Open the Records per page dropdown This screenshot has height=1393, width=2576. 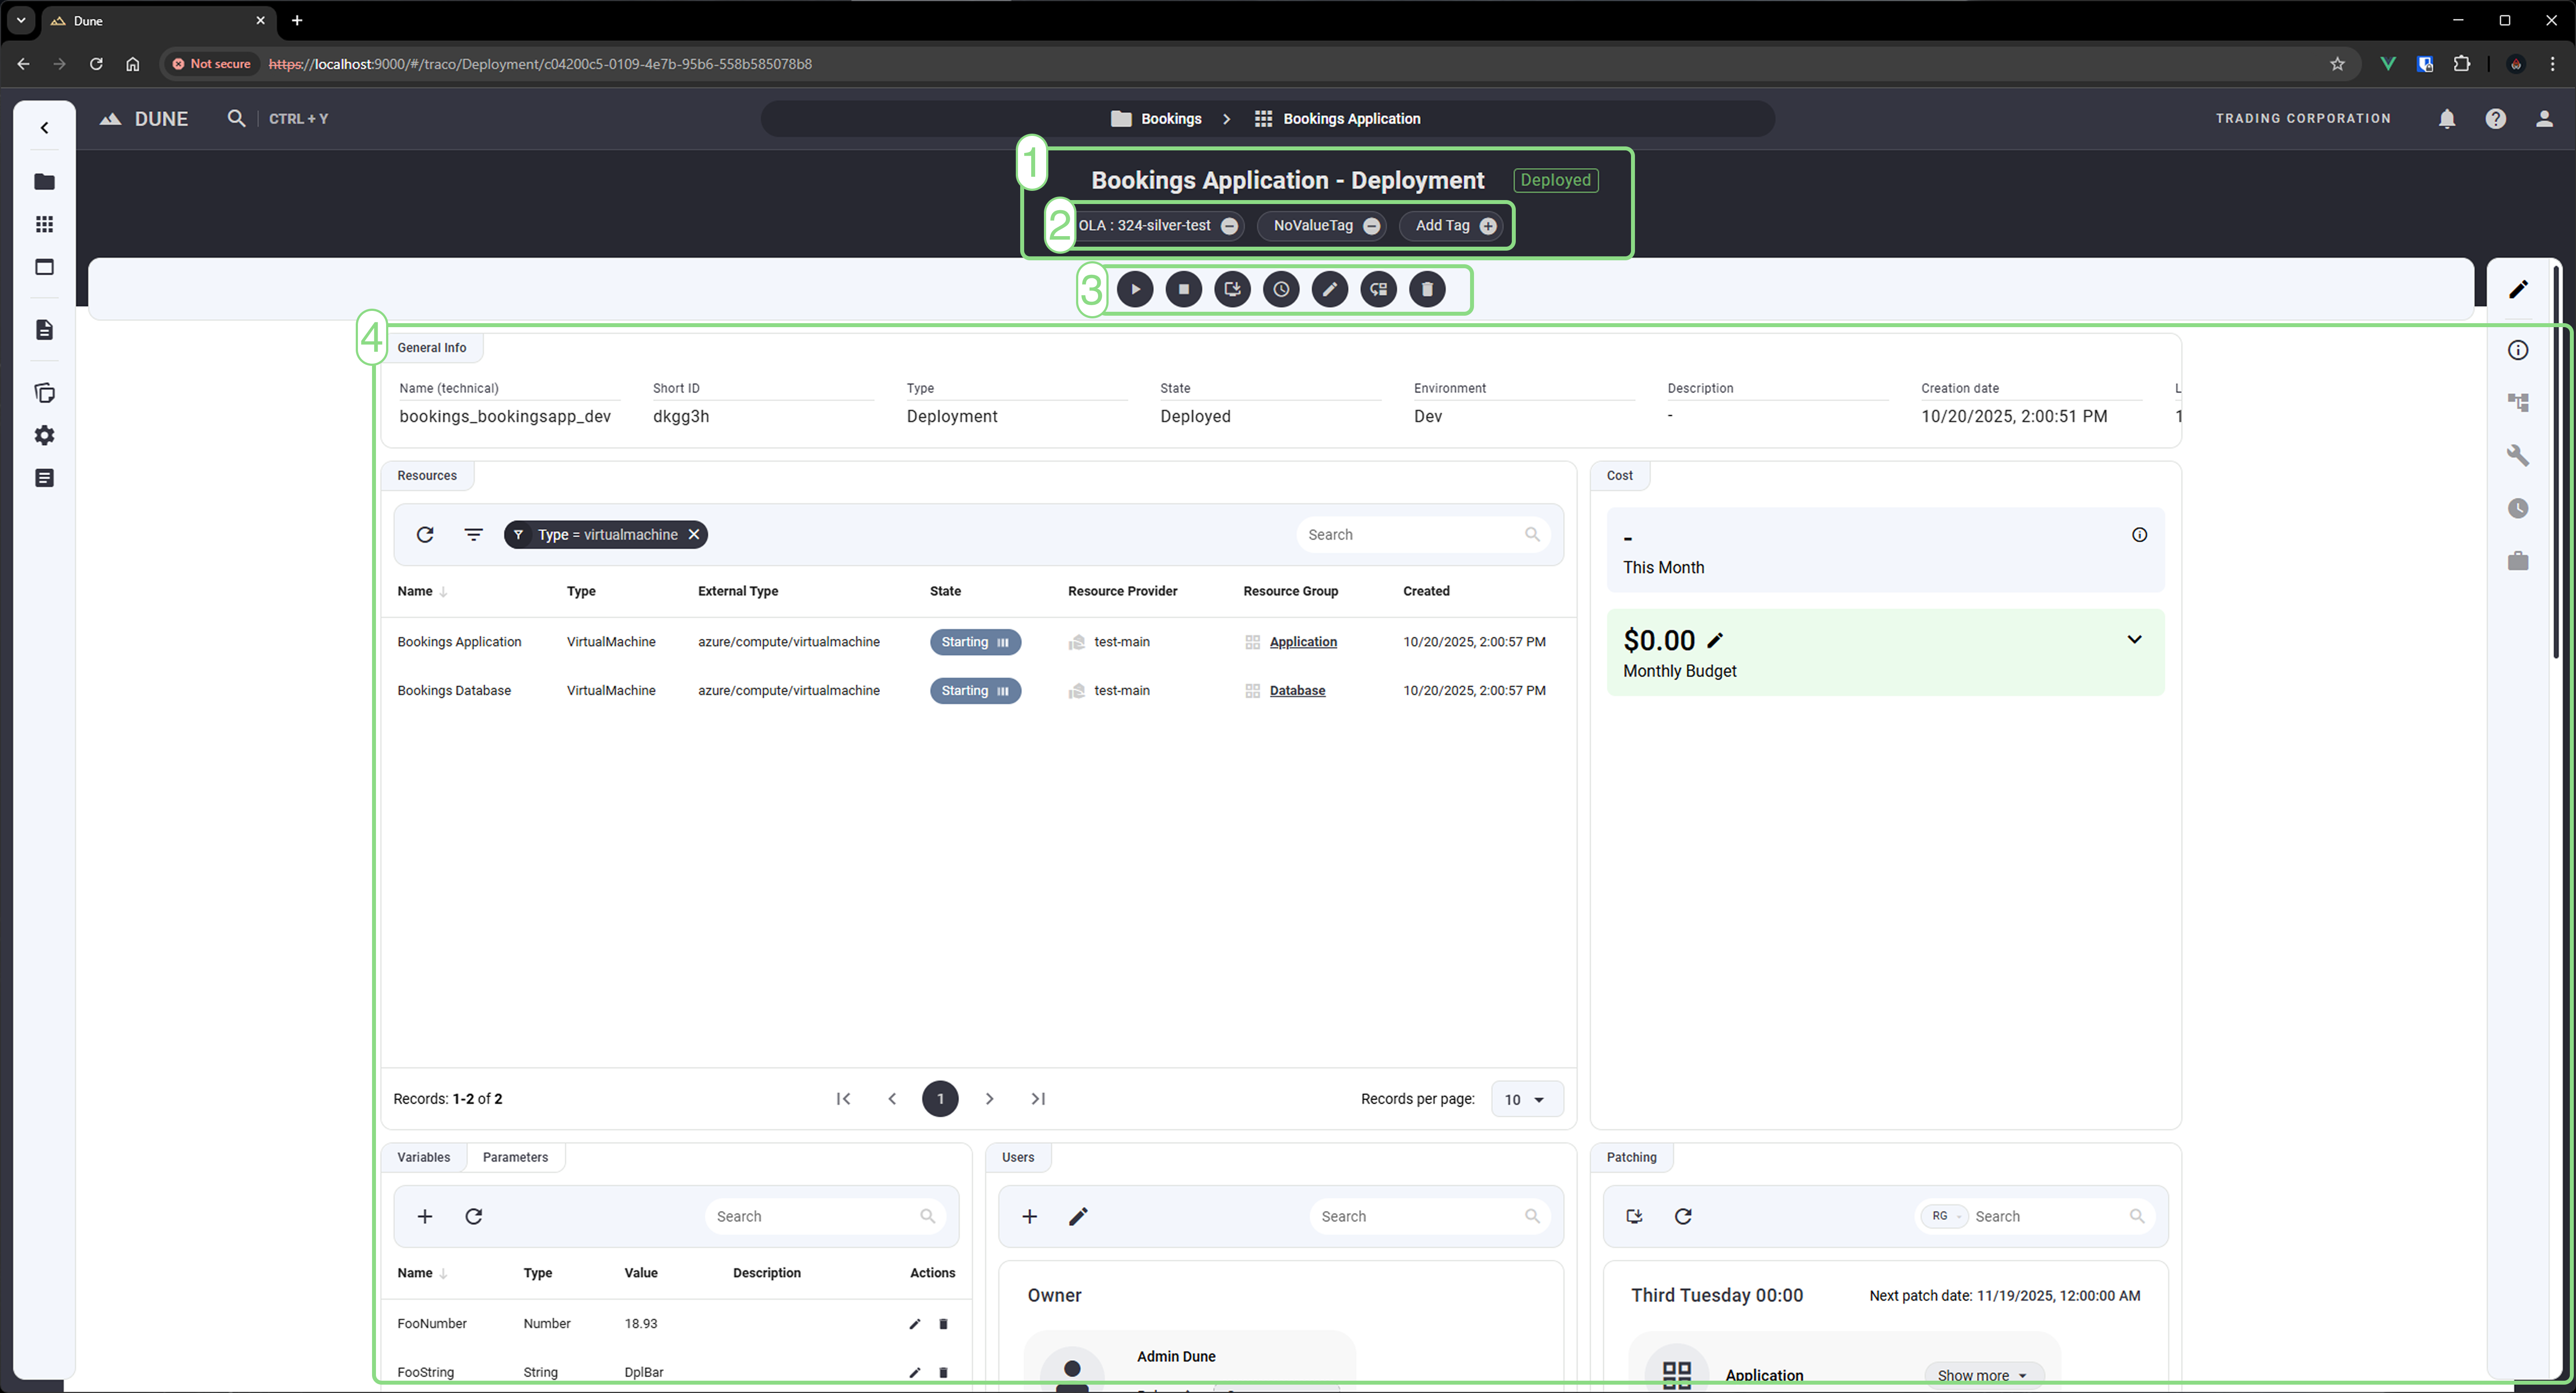click(1526, 1099)
